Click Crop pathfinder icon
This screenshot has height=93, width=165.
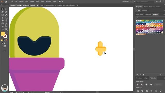151,91
